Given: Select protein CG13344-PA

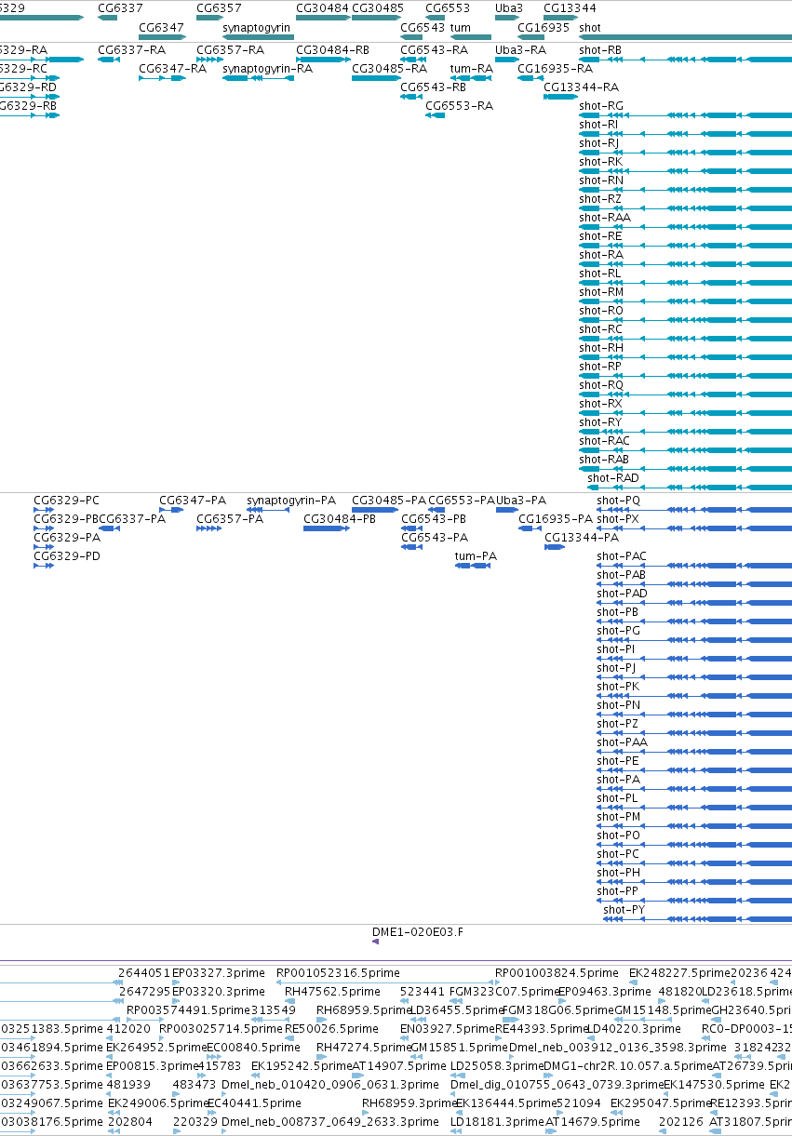Looking at the screenshot, I should [x=582, y=537].
